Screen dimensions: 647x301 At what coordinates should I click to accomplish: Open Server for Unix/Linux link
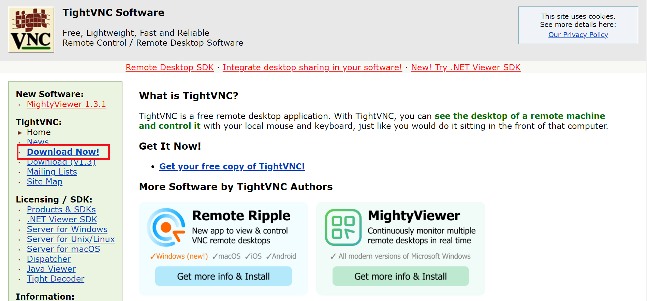click(x=71, y=239)
